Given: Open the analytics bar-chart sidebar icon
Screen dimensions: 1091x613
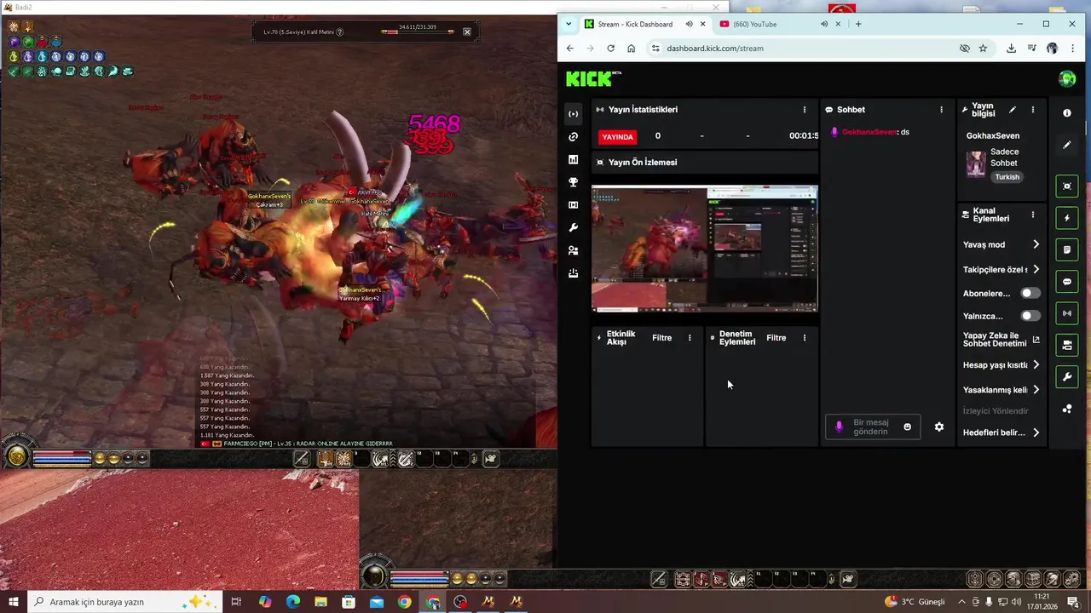Looking at the screenshot, I should 574,159.
